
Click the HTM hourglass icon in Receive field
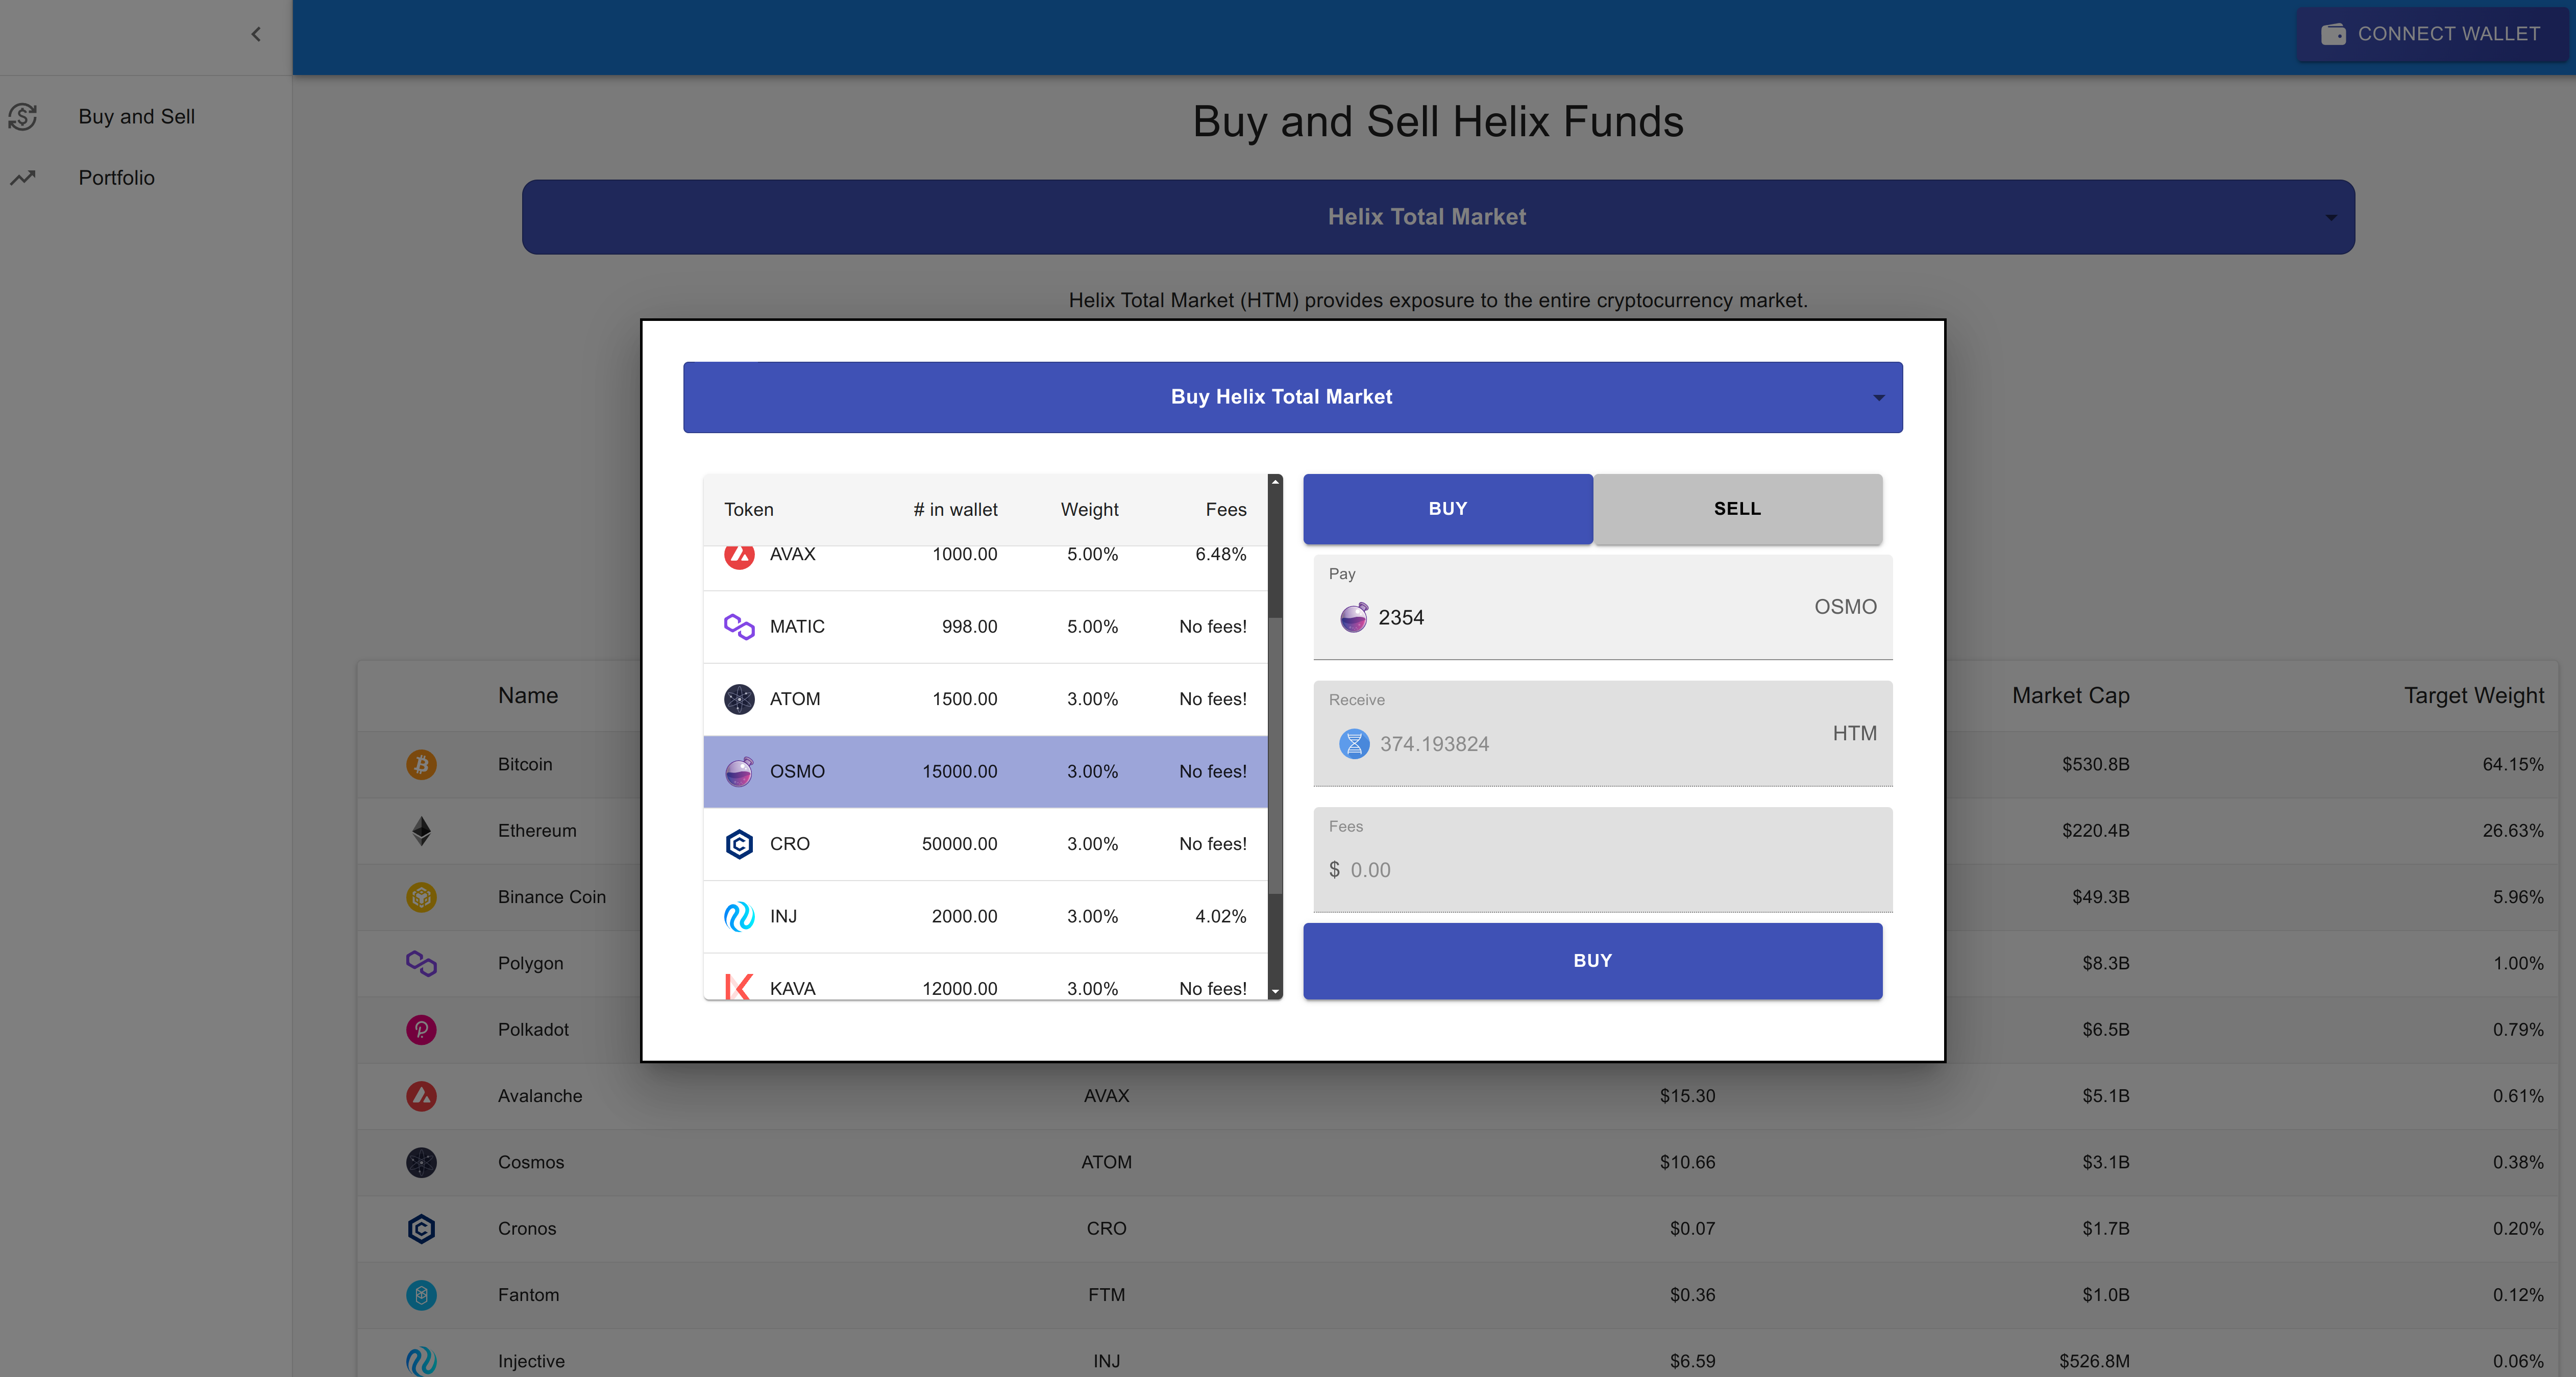pos(1354,743)
